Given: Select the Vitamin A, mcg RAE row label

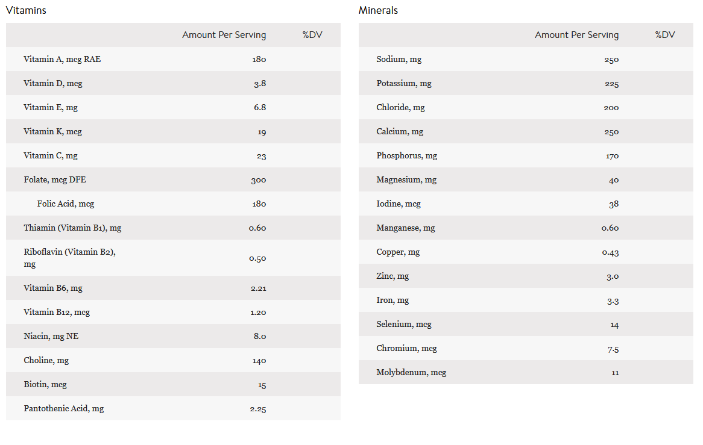Looking at the screenshot, I should tap(62, 59).
